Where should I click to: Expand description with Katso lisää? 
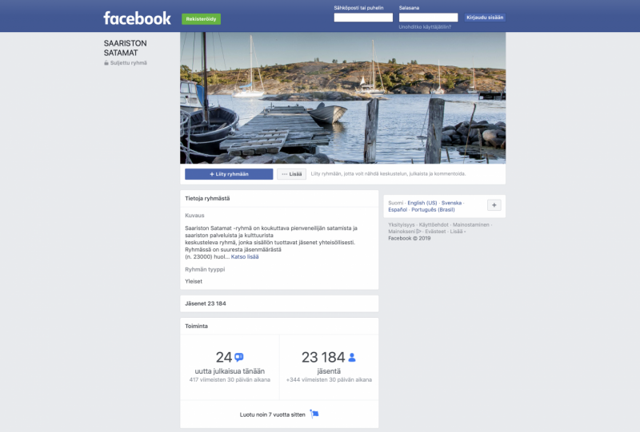(x=245, y=257)
